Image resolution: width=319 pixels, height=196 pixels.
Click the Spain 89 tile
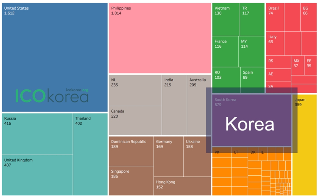tap(253, 80)
